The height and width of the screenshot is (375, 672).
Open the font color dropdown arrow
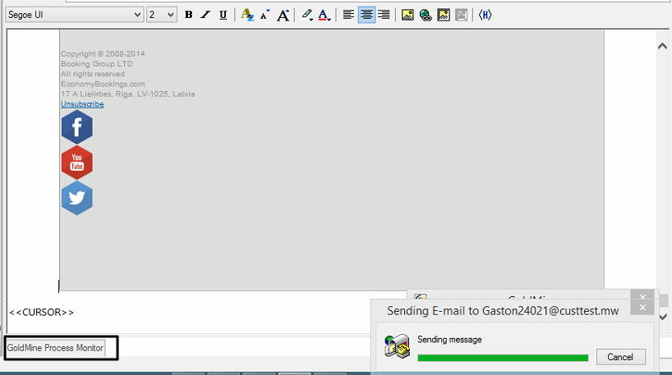tap(330, 16)
